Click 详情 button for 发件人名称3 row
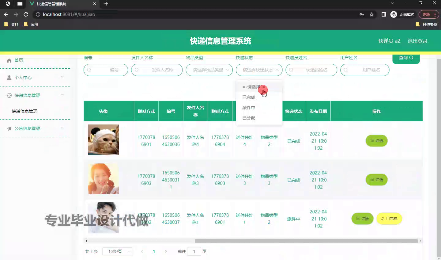The image size is (441, 260). [377, 180]
